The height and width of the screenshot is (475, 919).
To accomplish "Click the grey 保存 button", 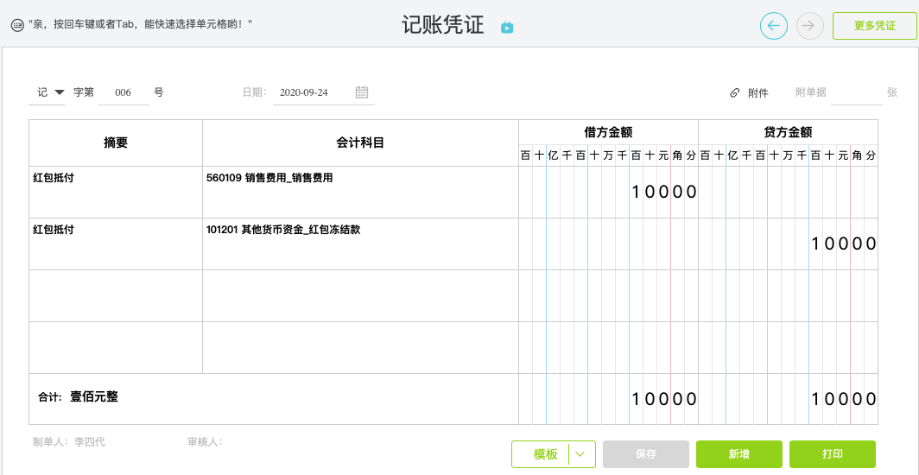I will 646,454.
